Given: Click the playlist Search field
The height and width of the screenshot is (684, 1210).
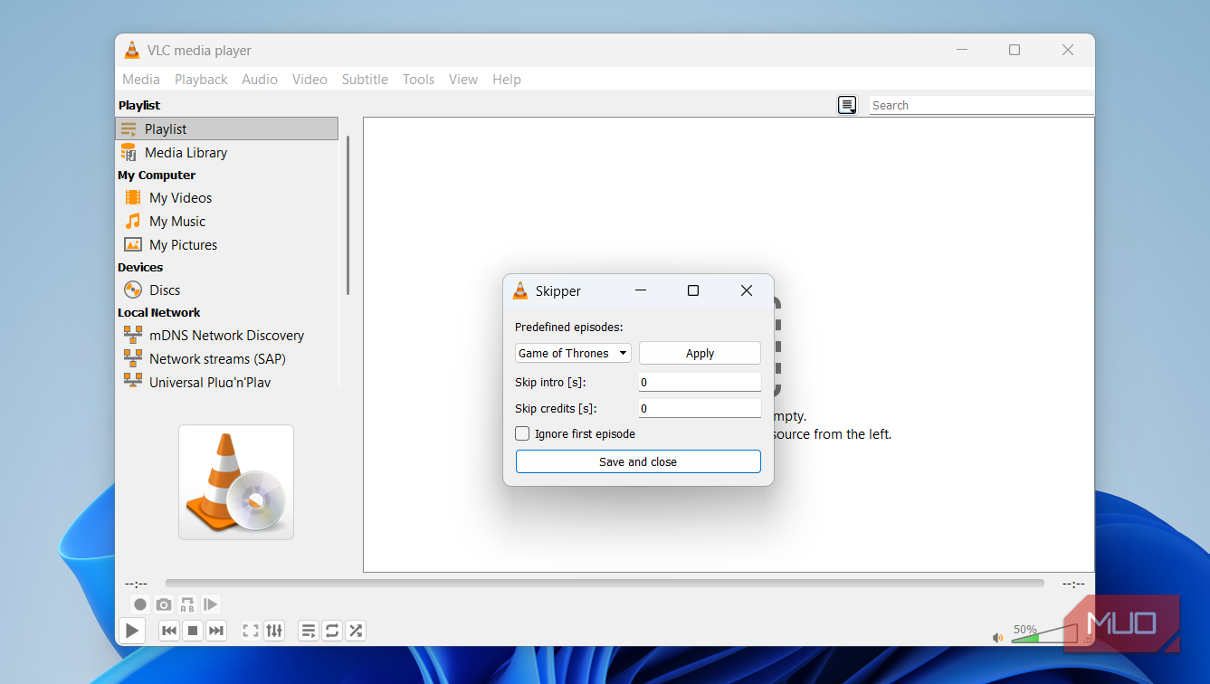Looking at the screenshot, I should 982,105.
